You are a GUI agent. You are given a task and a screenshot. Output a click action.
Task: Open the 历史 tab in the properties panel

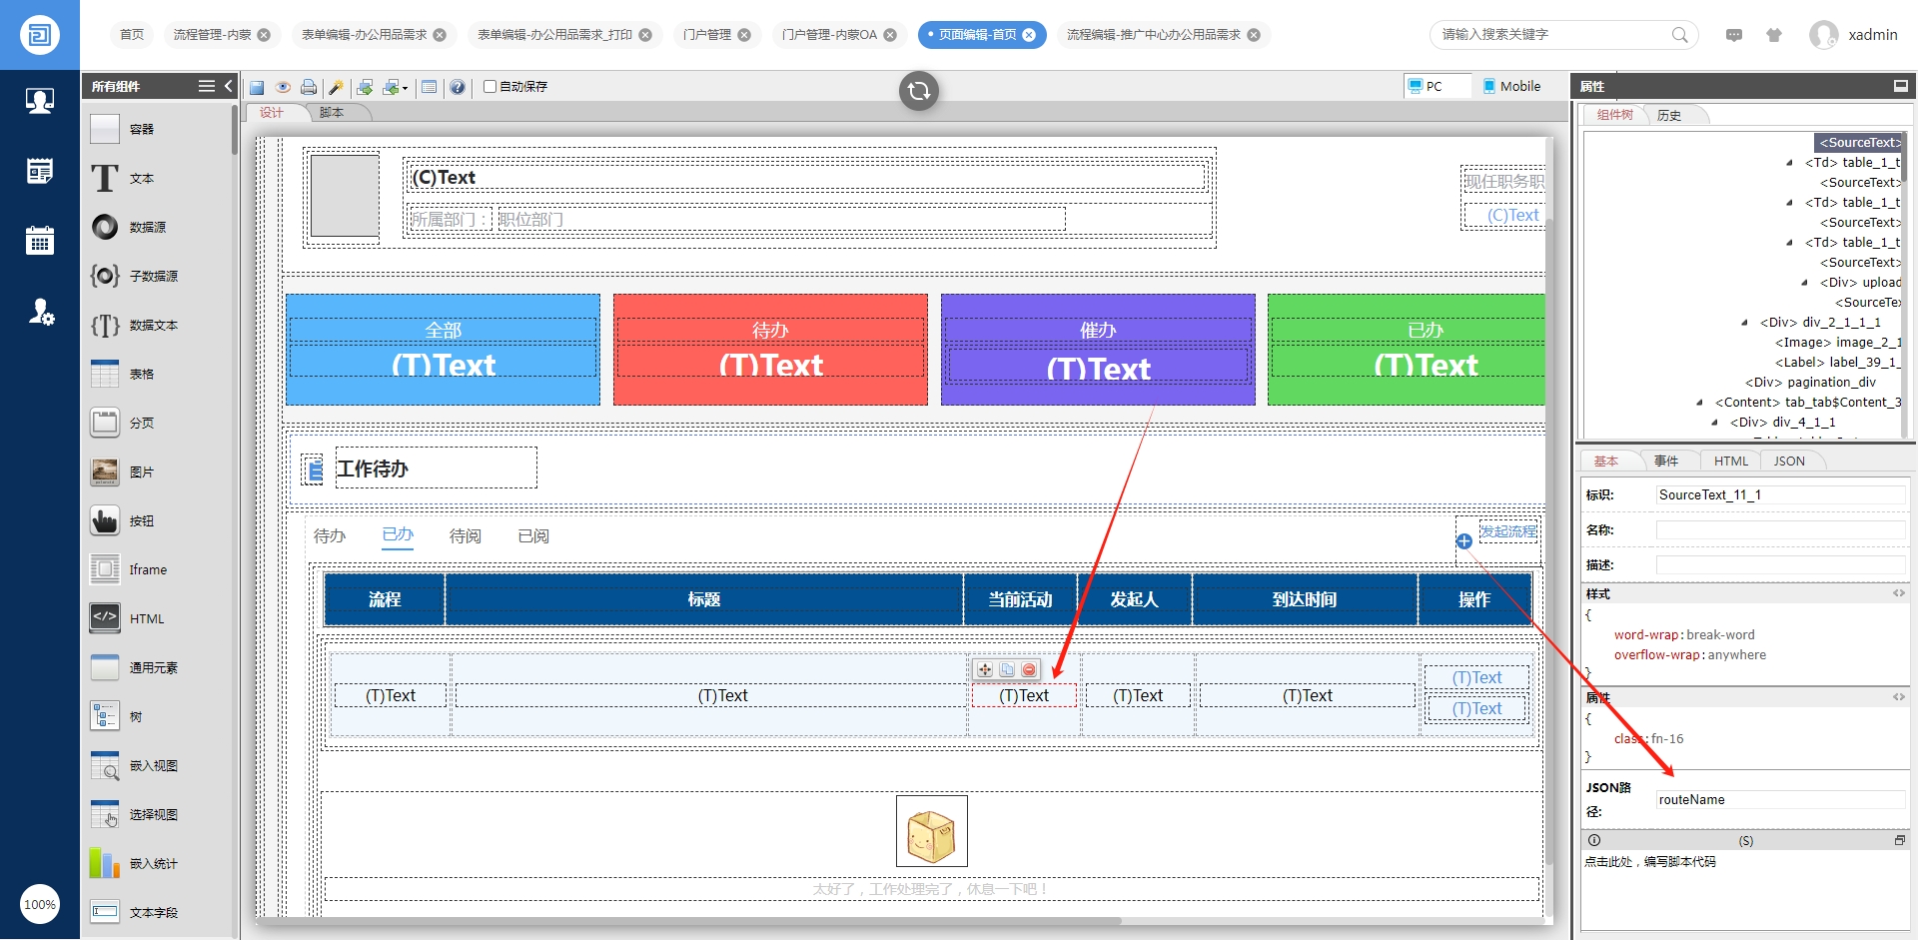[1669, 115]
